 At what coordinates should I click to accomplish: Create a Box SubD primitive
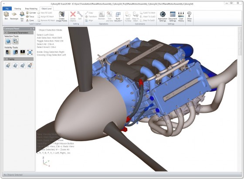(6, 16)
